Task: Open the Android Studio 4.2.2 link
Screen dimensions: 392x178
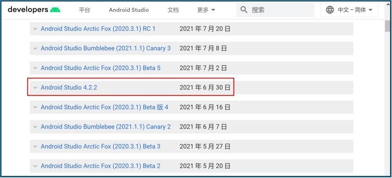Action: point(69,87)
